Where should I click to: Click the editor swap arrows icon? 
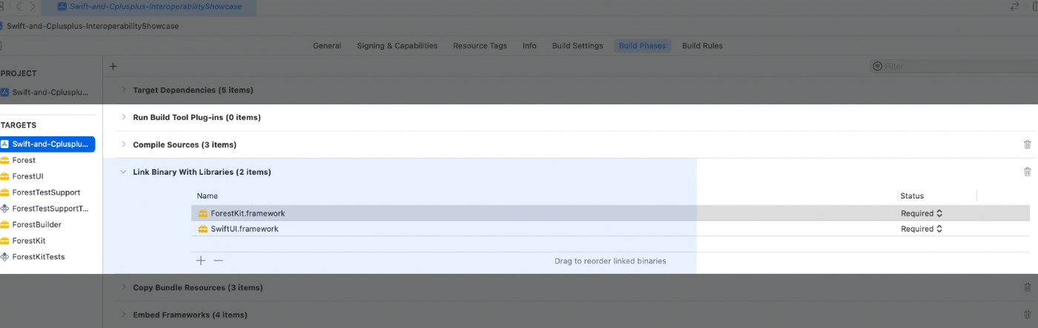coord(1015,6)
